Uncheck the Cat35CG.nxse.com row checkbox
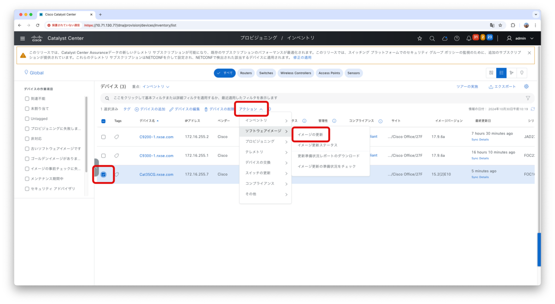 click(103, 174)
